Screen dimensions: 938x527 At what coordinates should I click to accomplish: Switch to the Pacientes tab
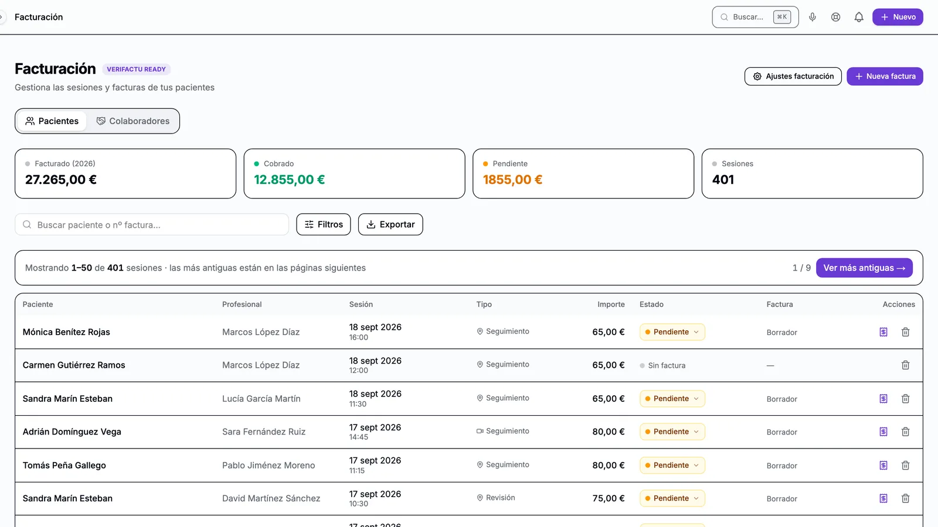(x=52, y=121)
